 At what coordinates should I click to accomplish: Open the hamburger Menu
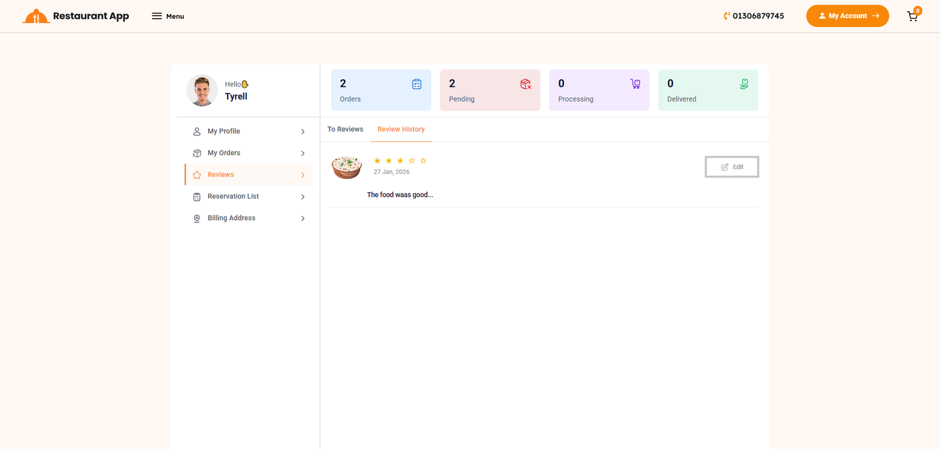(168, 16)
